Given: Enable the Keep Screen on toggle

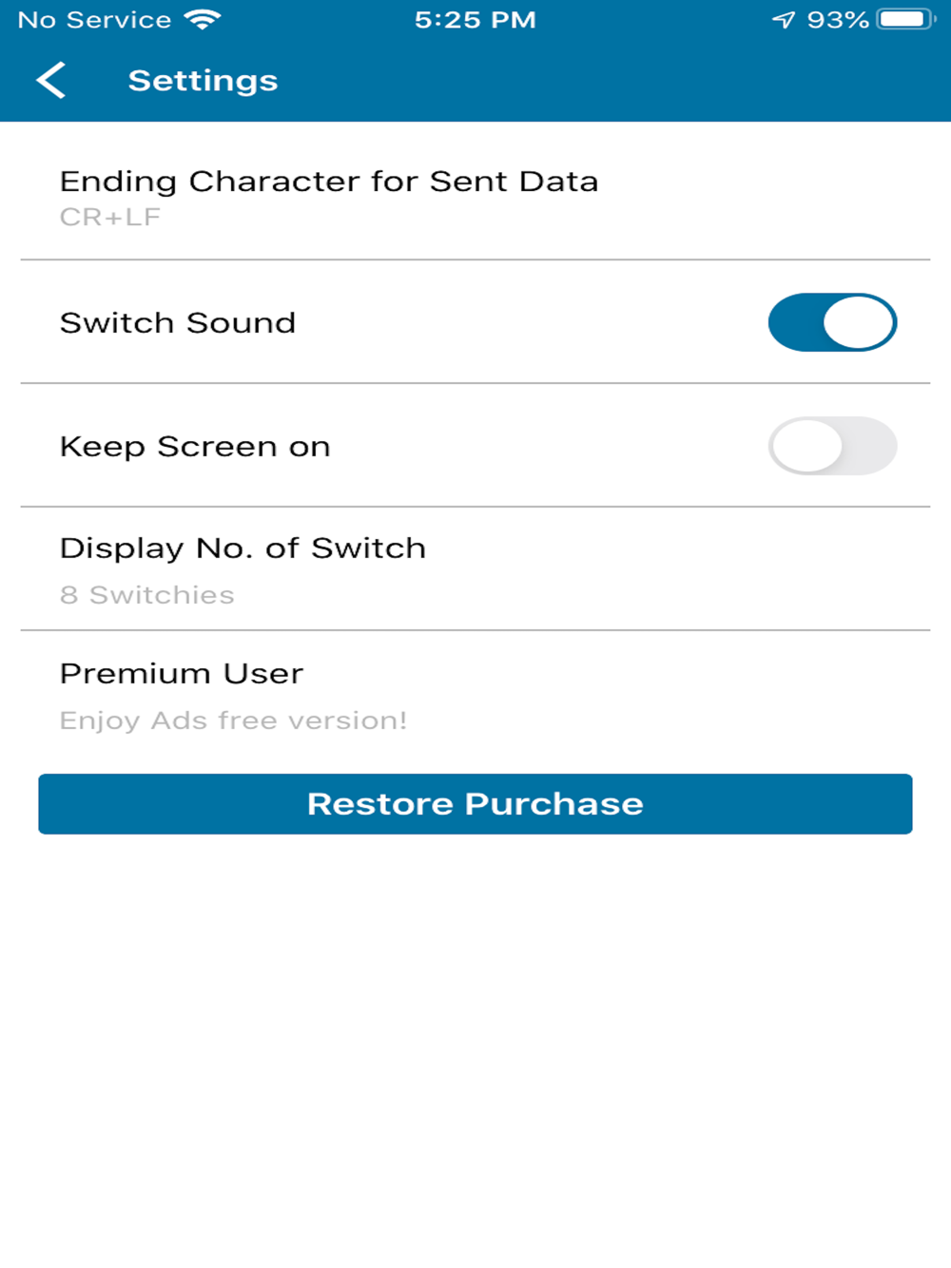Looking at the screenshot, I should click(832, 446).
